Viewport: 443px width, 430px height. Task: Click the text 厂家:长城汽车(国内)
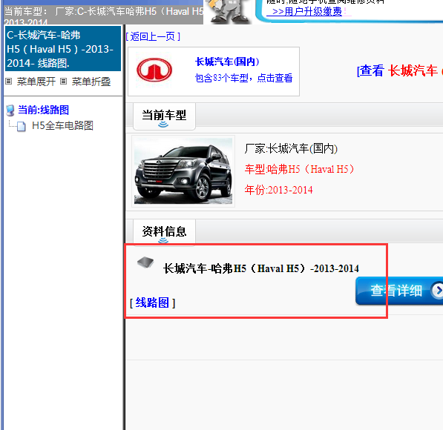click(291, 148)
